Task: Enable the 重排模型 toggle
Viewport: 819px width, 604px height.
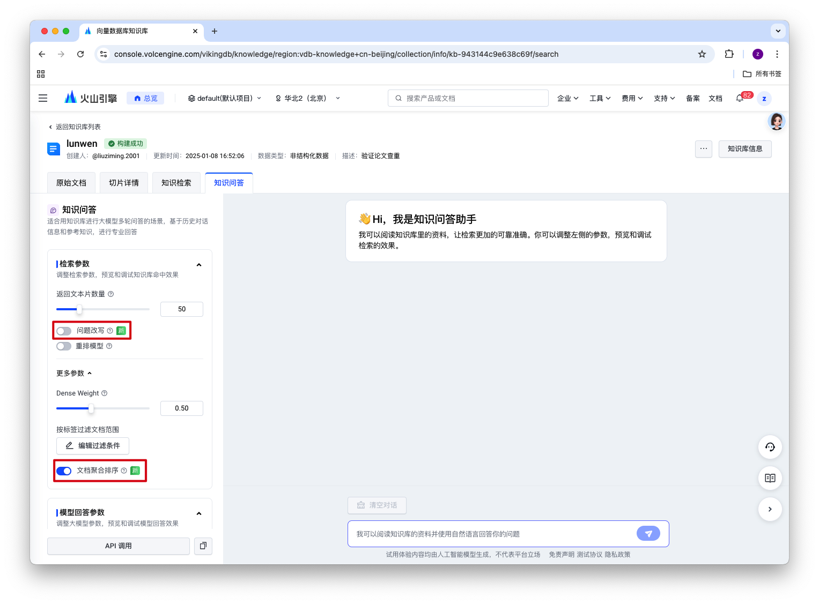Action: pos(64,346)
